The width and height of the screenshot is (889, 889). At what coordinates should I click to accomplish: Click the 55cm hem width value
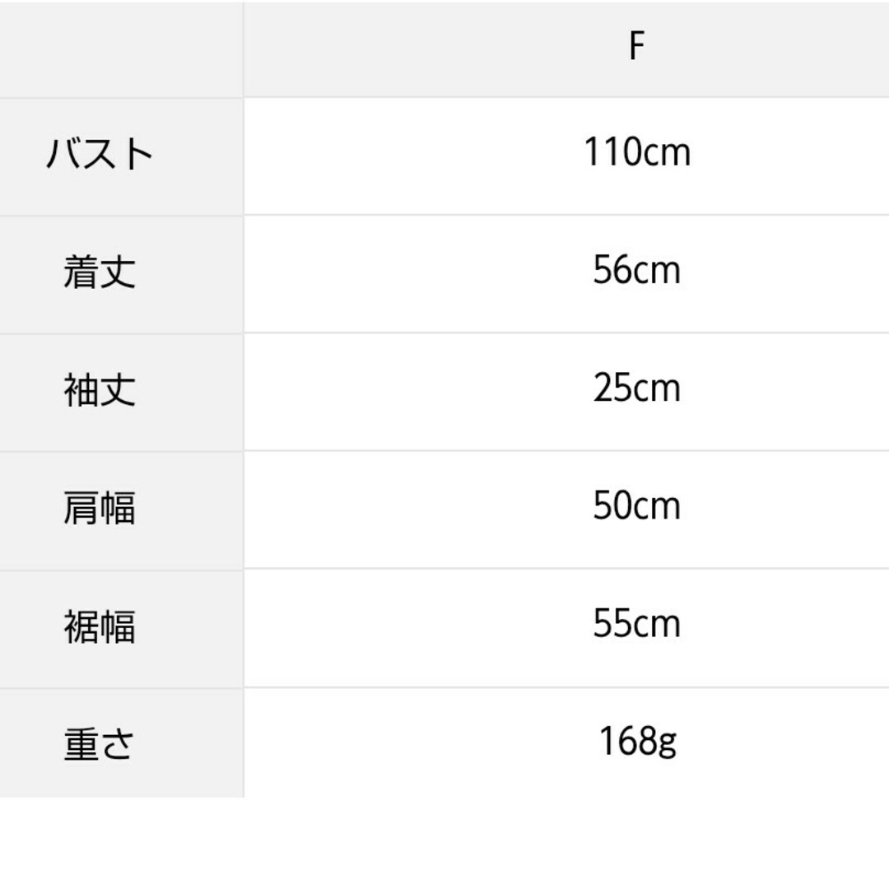point(636,624)
